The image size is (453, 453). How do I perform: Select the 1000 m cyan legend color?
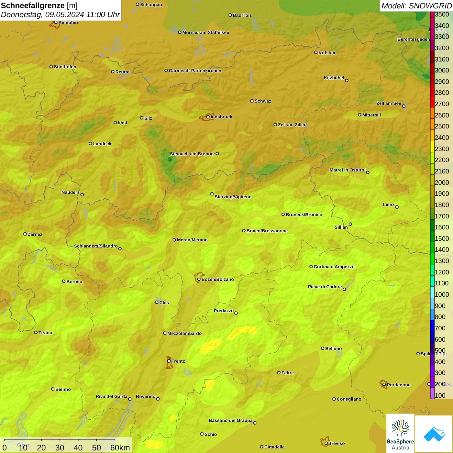click(432, 292)
